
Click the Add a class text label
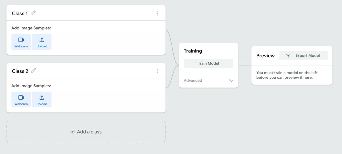89,132
